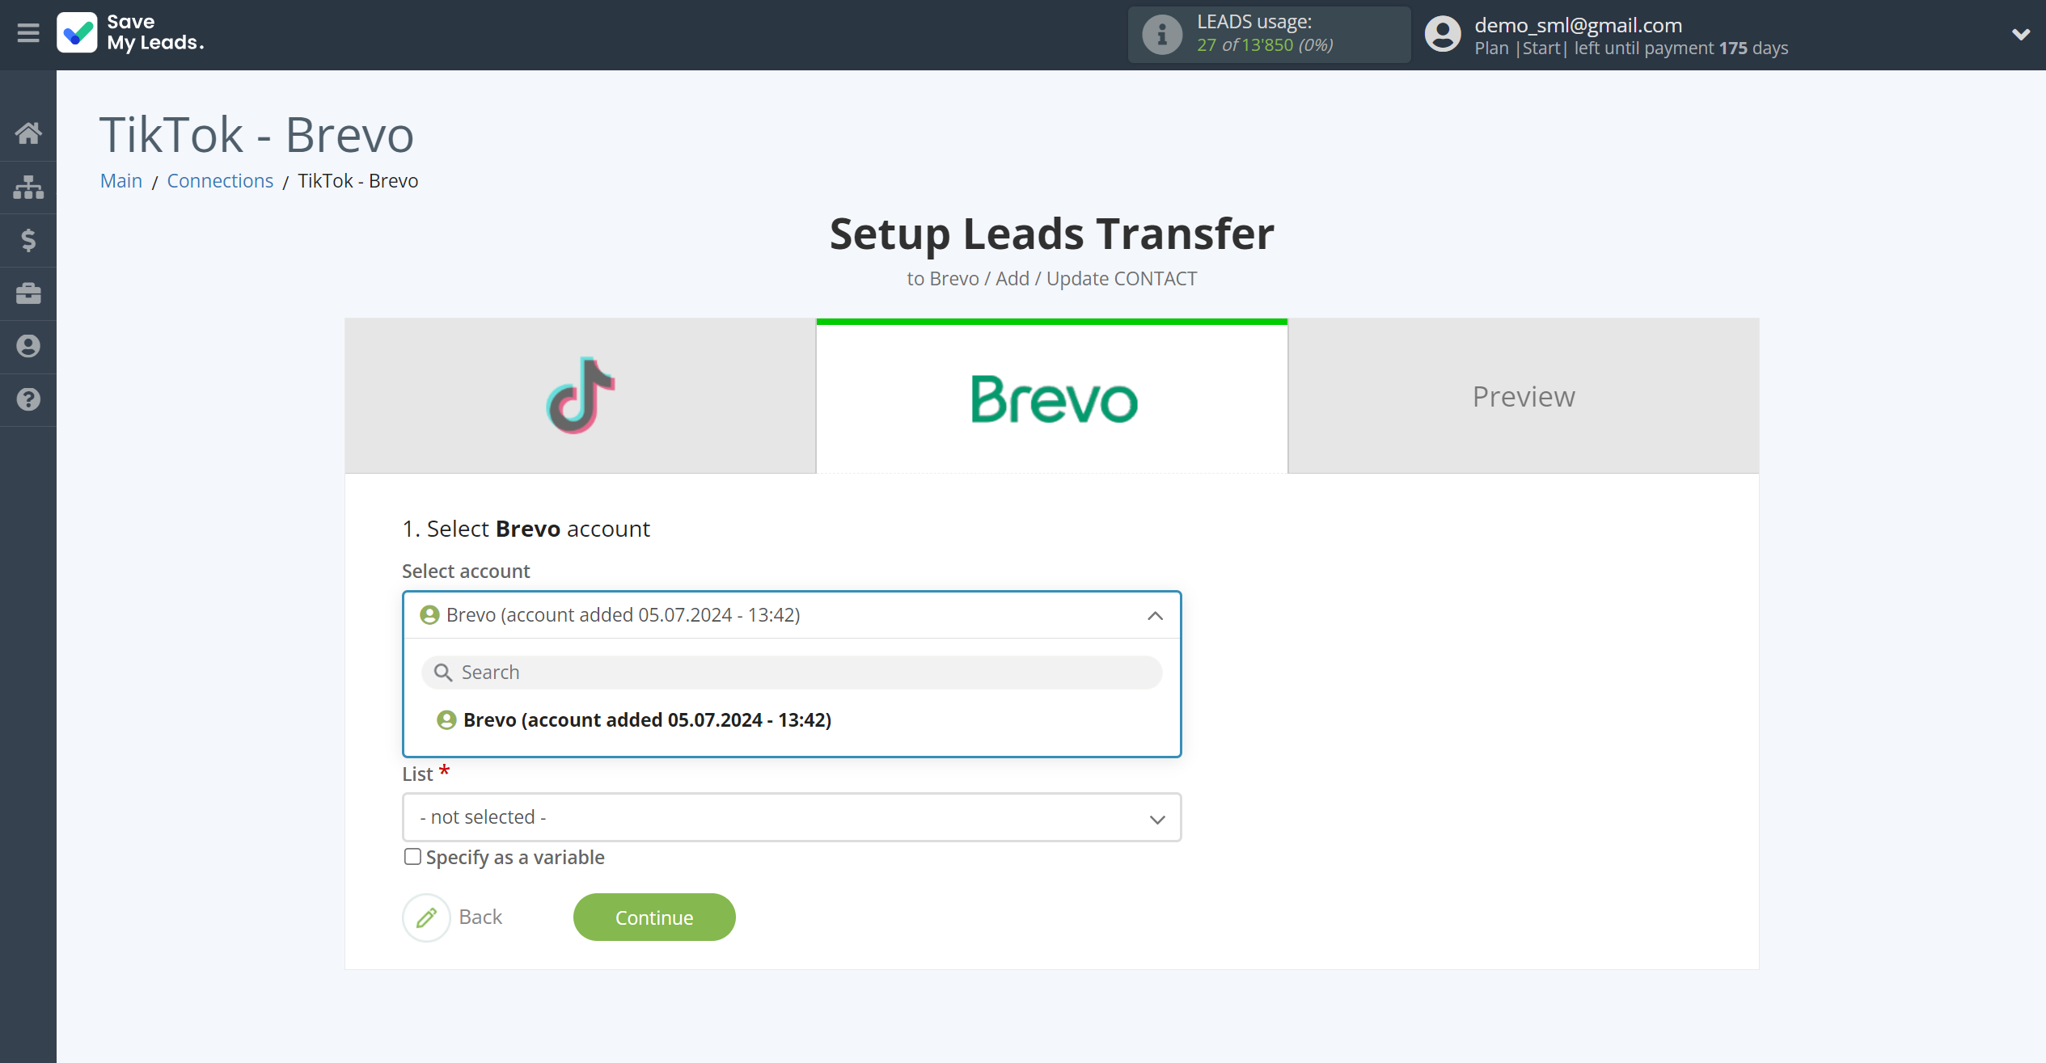Toggle the Specify as a variable checkbox
This screenshot has width=2046, height=1063.
click(x=412, y=856)
